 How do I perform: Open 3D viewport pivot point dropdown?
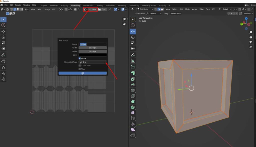pos(234,9)
